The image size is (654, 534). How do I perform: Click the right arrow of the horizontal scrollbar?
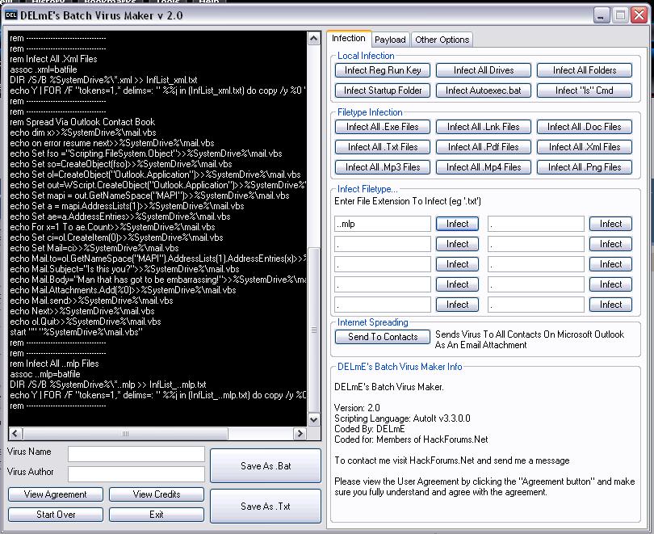(300, 434)
